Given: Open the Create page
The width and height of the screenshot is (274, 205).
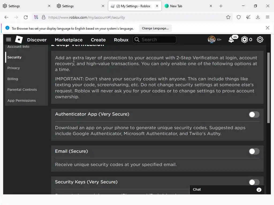Looking at the screenshot, I should [98, 40].
